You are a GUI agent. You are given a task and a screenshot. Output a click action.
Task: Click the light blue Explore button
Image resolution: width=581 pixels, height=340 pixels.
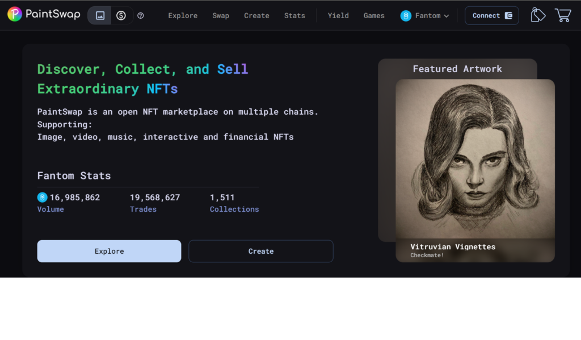pos(109,251)
